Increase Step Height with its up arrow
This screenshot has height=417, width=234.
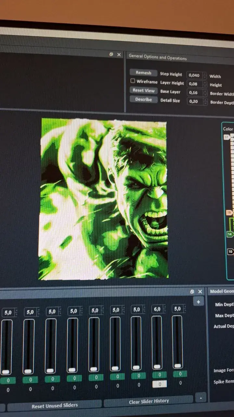(x=205, y=74)
